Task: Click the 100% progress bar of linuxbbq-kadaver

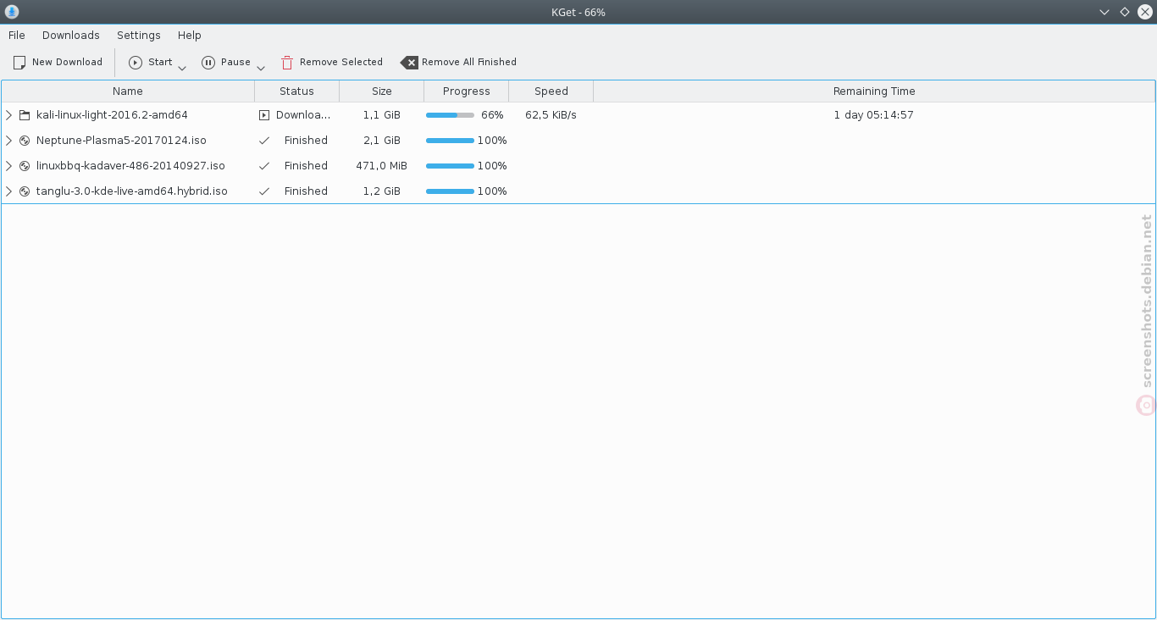Action: [x=450, y=166]
